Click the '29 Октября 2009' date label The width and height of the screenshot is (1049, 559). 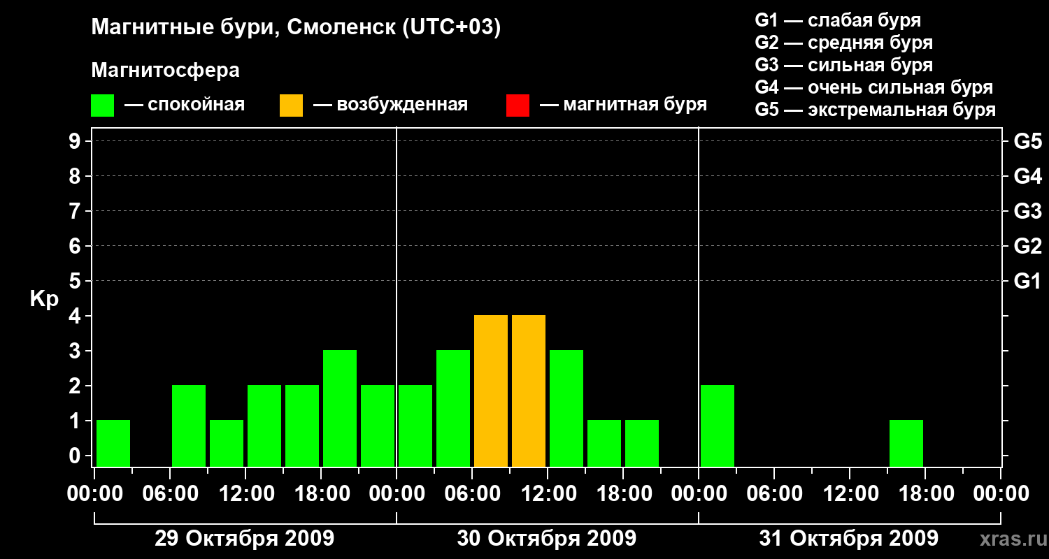coord(244,539)
